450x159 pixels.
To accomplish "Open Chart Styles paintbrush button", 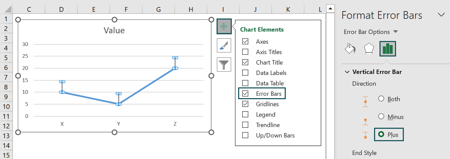I will tap(224, 45).
